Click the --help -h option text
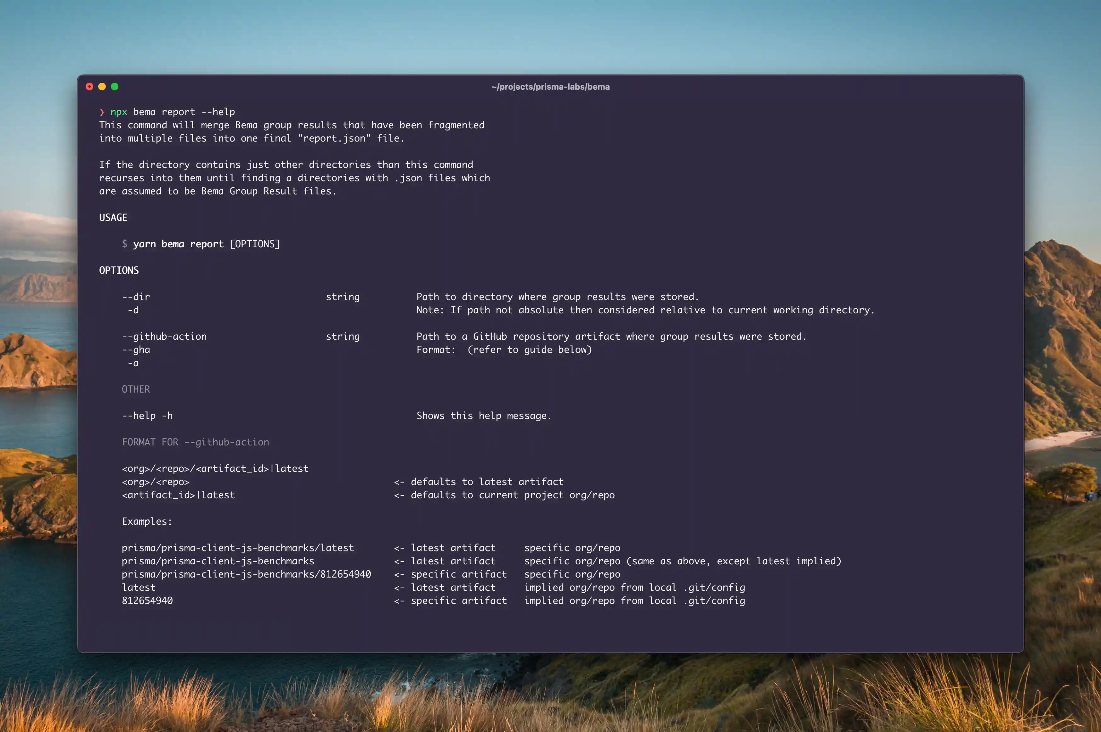 [147, 416]
